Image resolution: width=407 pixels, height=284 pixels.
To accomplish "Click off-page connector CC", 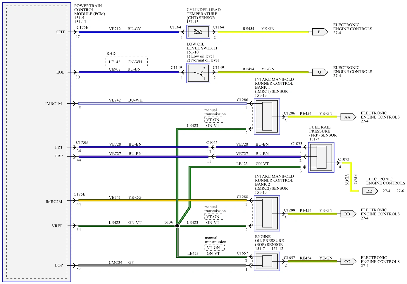I will 348,262.
